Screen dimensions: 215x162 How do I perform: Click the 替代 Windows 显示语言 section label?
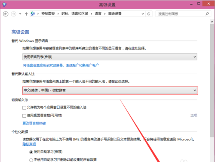click(x=30, y=41)
